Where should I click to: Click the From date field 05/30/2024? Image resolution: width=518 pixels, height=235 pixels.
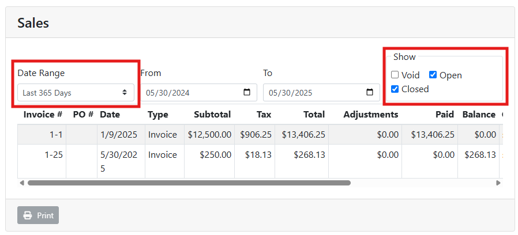[199, 92]
